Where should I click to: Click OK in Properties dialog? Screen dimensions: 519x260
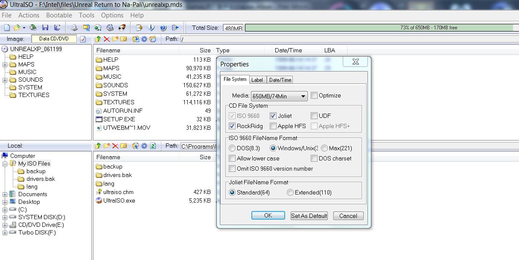click(268, 215)
